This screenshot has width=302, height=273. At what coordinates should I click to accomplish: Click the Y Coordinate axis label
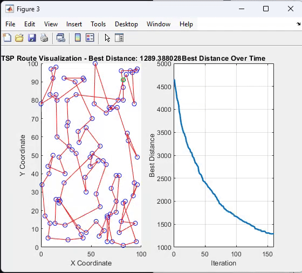click(23, 155)
